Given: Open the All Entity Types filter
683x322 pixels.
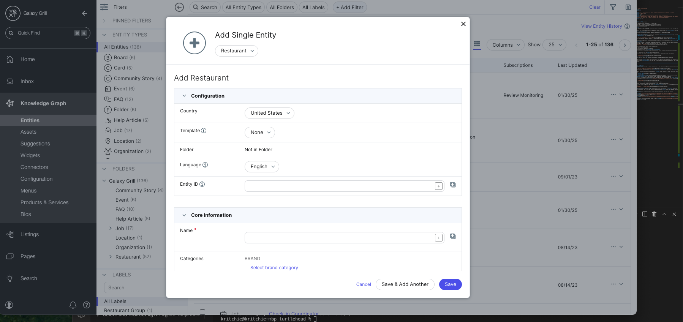Looking at the screenshot, I should tap(243, 7).
